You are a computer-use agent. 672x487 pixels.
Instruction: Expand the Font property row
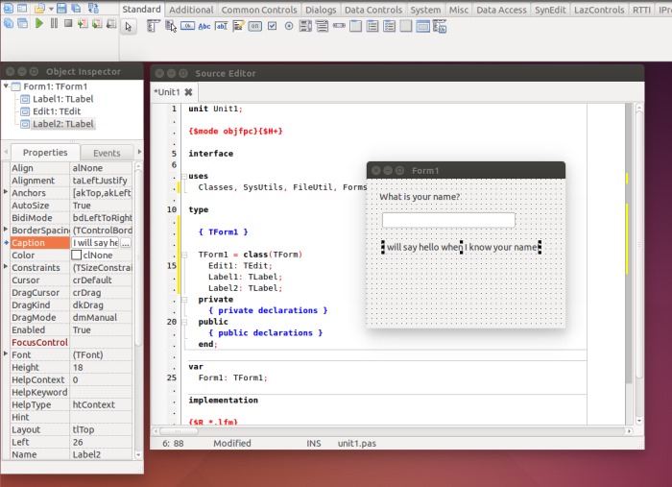click(6, 355)
